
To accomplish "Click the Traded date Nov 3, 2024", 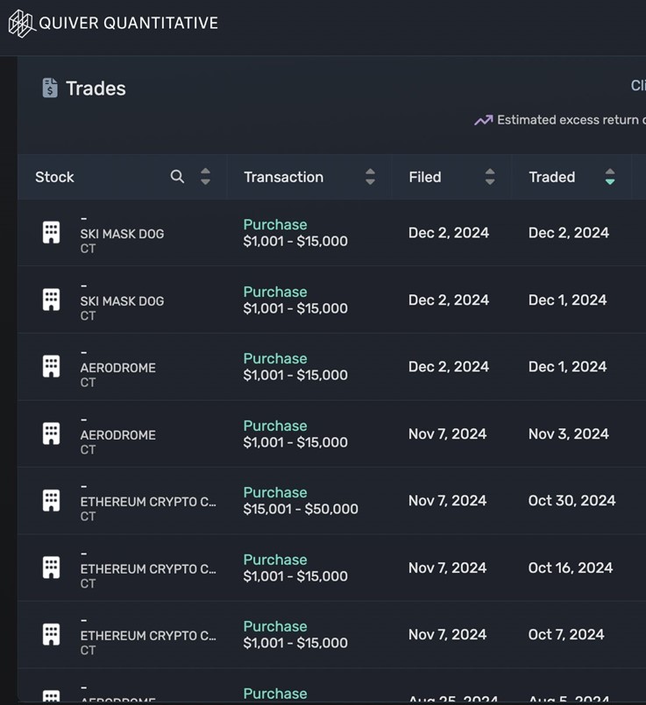I will 569,434.
